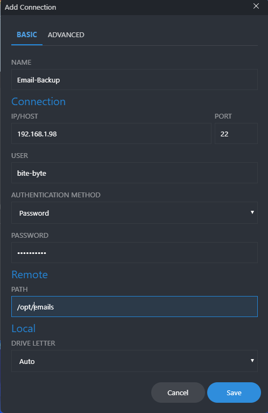268x413 pixels.
Task: Open the Authentication Method dropdown showing Password
Action: [135, 213]
